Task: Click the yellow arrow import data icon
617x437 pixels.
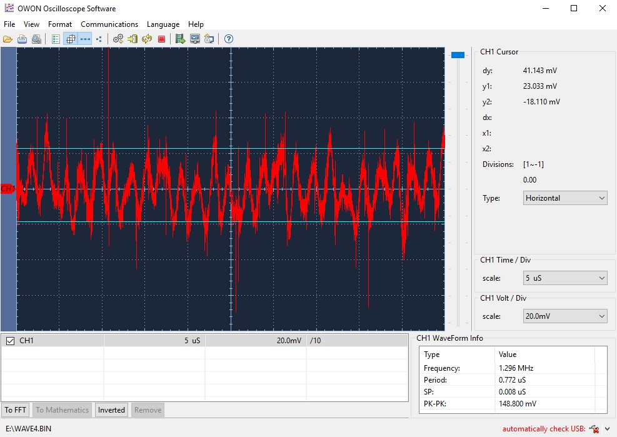Action: pyautogui.click(x=133, y=39)
